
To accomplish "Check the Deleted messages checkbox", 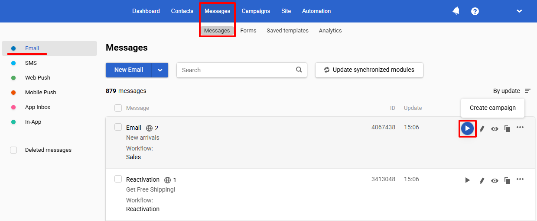I will click(13, 150).
